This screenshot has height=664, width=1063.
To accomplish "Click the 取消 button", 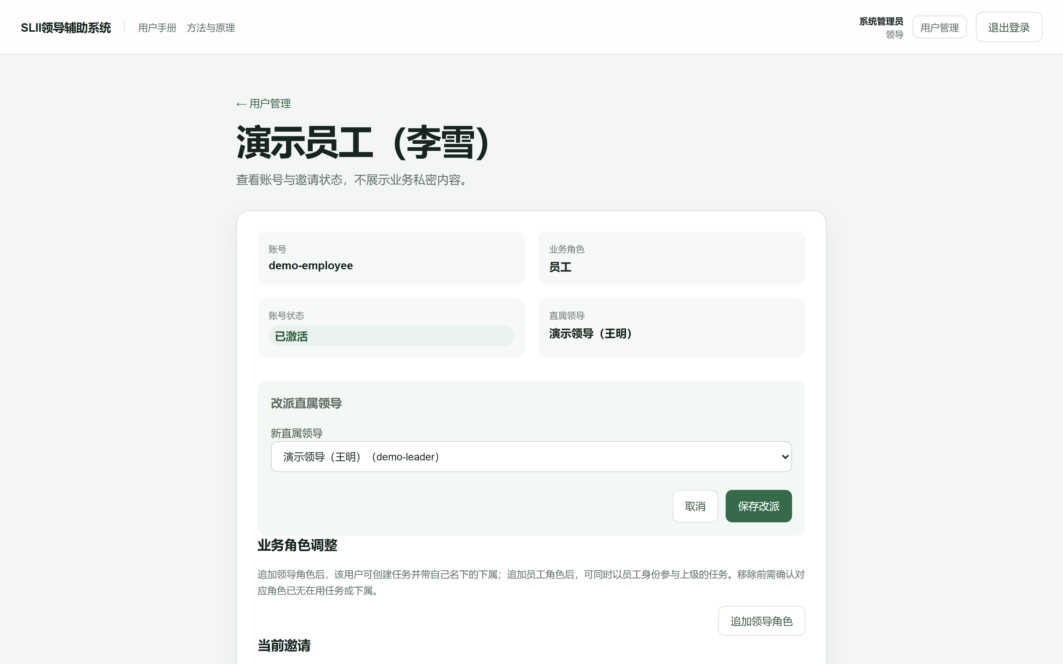I will point(695,506).
